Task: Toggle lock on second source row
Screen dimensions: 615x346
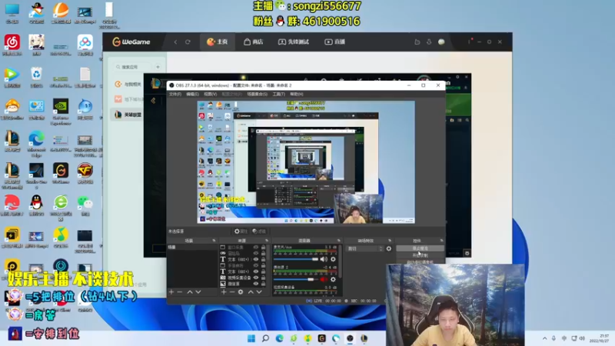Action: (263, 254)
